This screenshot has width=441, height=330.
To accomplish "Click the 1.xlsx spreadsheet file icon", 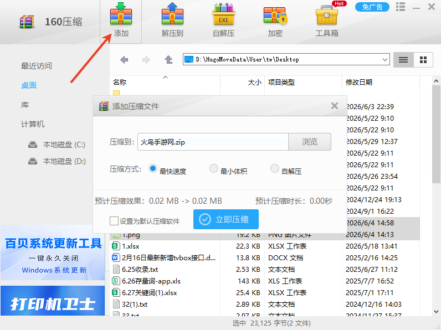I will 116,246.
